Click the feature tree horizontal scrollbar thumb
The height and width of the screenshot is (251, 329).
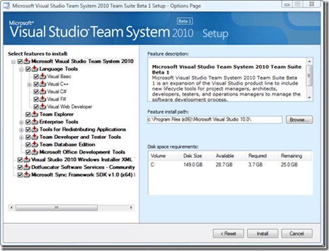(x=57, y=208)
